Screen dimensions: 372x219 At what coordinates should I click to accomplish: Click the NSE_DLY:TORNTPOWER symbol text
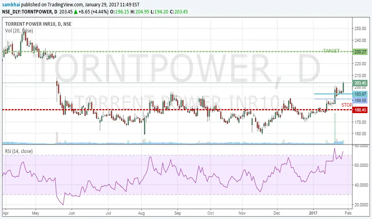pyautogui.click(x=28, y=12)
